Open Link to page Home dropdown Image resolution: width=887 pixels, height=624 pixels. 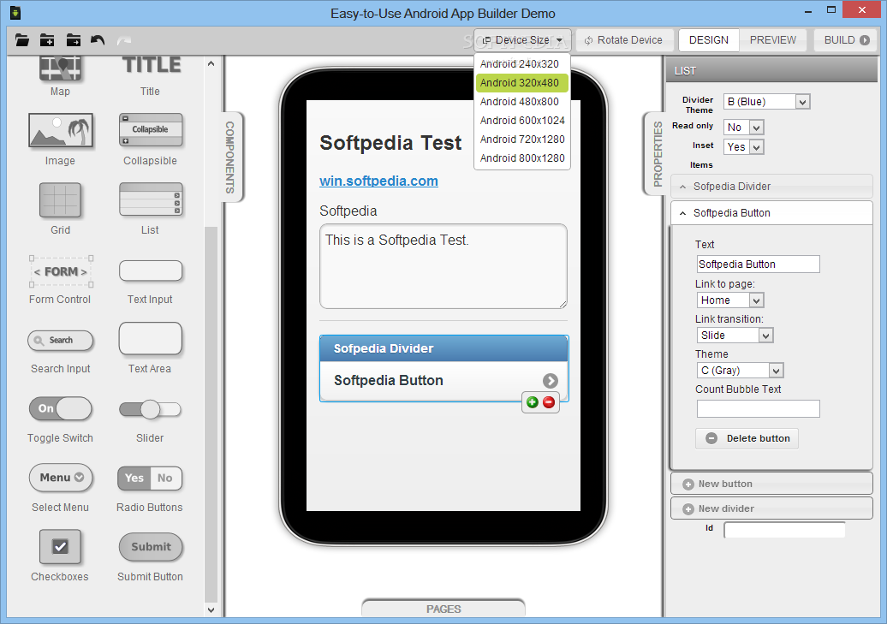[730, 300]
